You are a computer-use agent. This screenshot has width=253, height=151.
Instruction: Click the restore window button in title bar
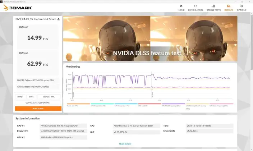242,1
